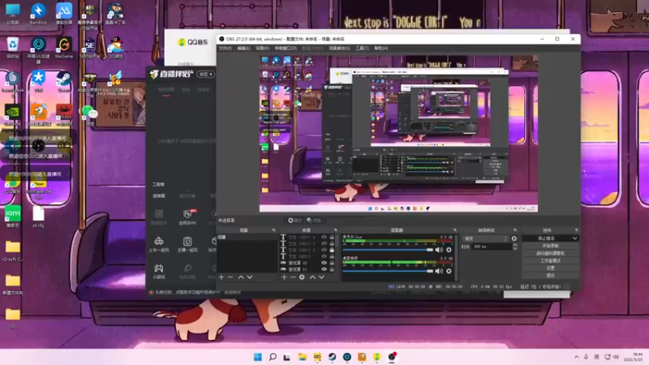Open the 停靠窗口(D) menu in OBS

tap(286, 49)
